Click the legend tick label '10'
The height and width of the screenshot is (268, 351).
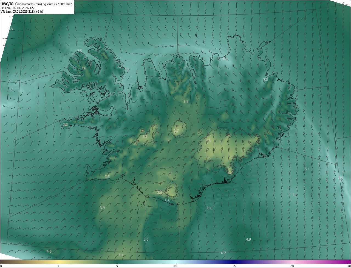coord(175,266)
